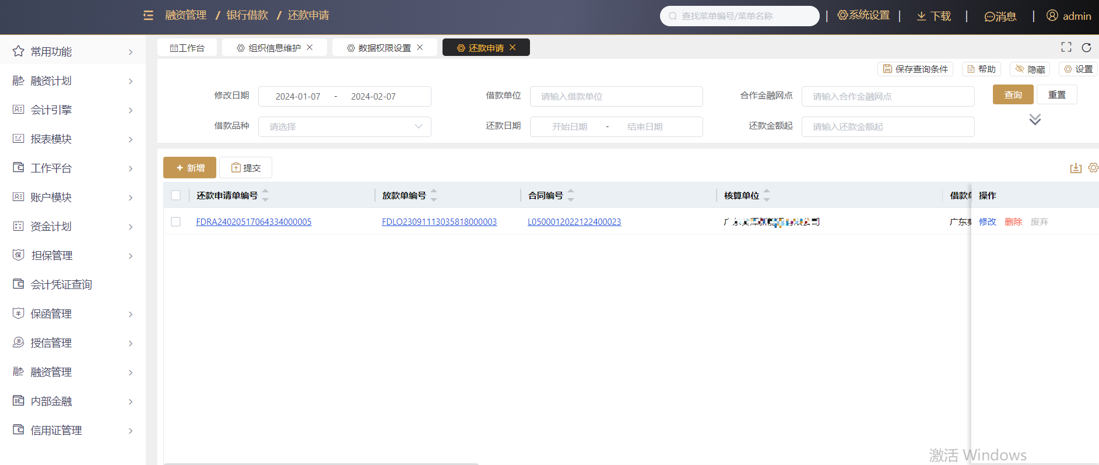Expand the 报表模块 menu arrow
1099x465 pixels.
click(131, 139)
